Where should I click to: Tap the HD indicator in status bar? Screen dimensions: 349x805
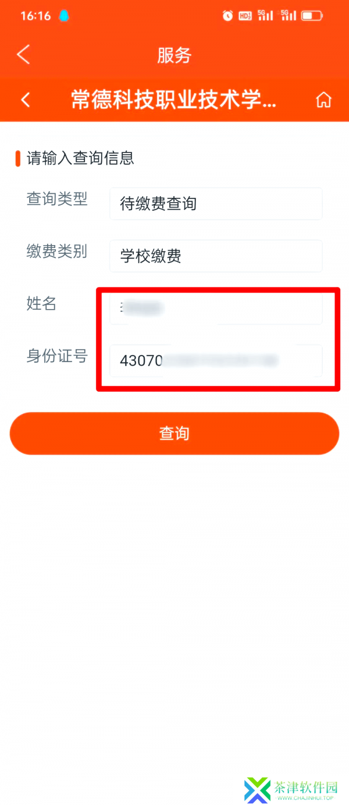(x=245, y=16)
